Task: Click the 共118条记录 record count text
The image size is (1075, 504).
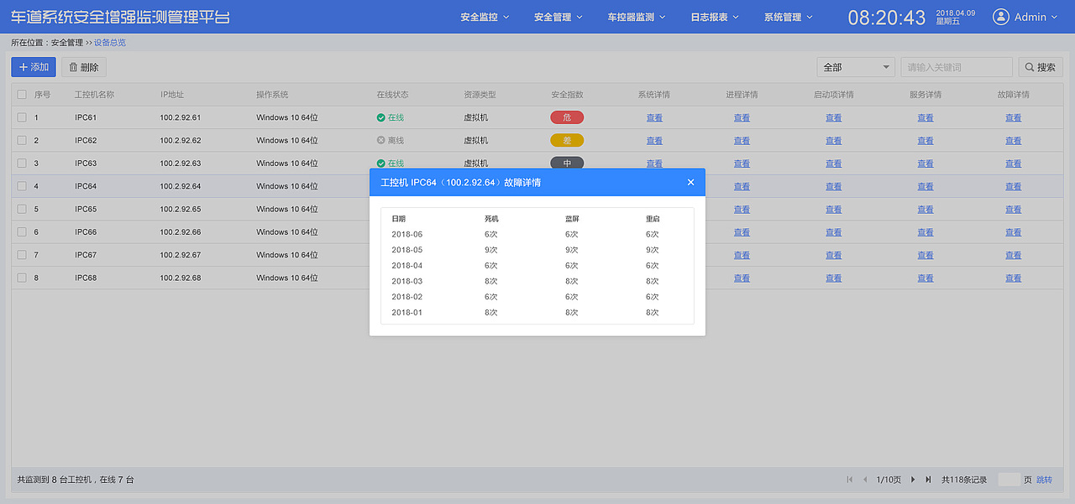Action: coord(966,480)
